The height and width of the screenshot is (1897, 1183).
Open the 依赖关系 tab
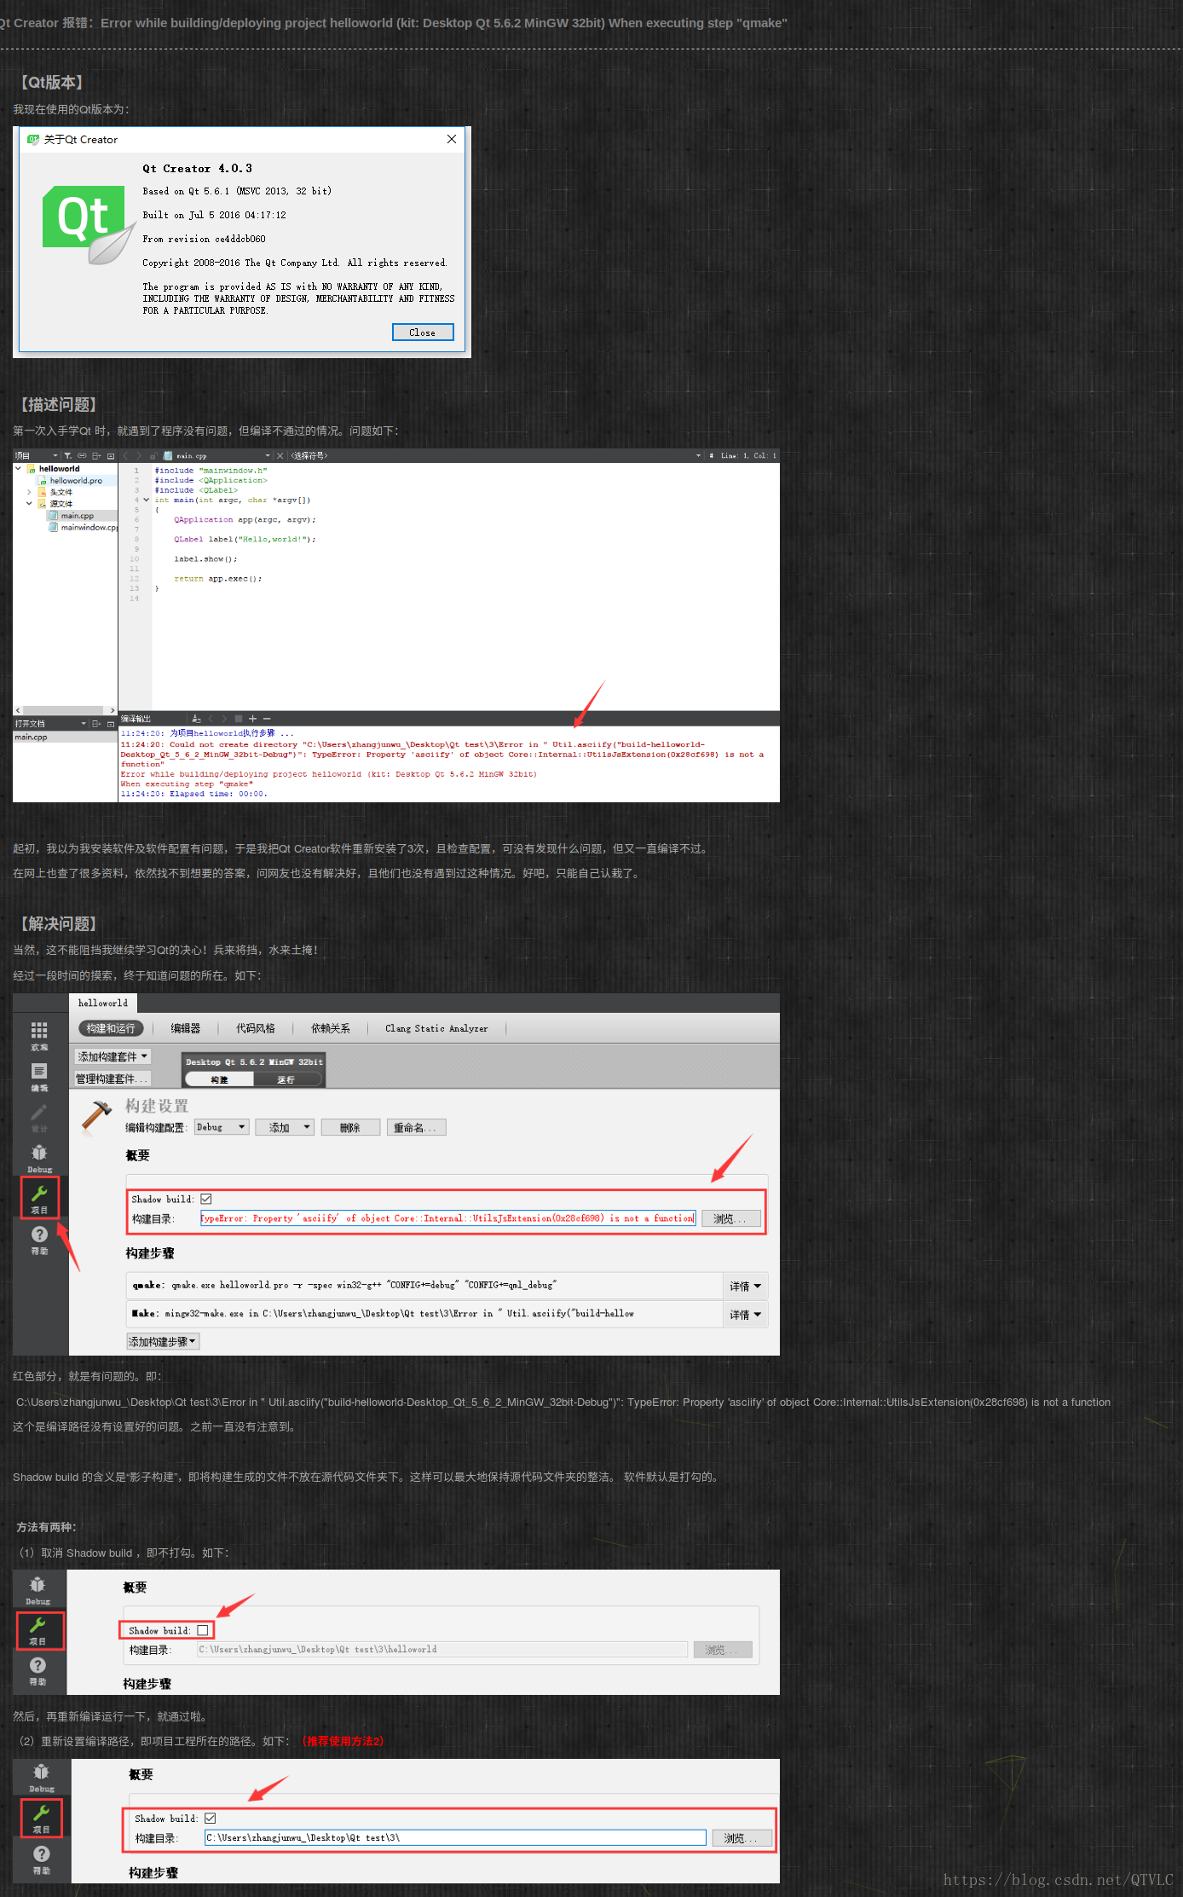[331, 1028]
